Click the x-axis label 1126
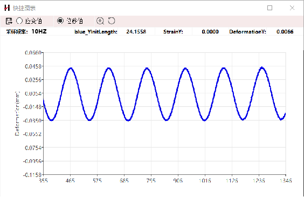The height and width of the screenshot is (197, 304). click(232, 181)
